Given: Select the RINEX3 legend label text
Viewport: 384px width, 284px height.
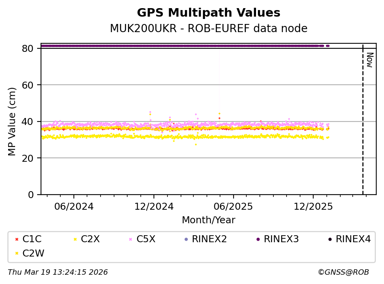Looking at the screenshot, I should [281, 239].
